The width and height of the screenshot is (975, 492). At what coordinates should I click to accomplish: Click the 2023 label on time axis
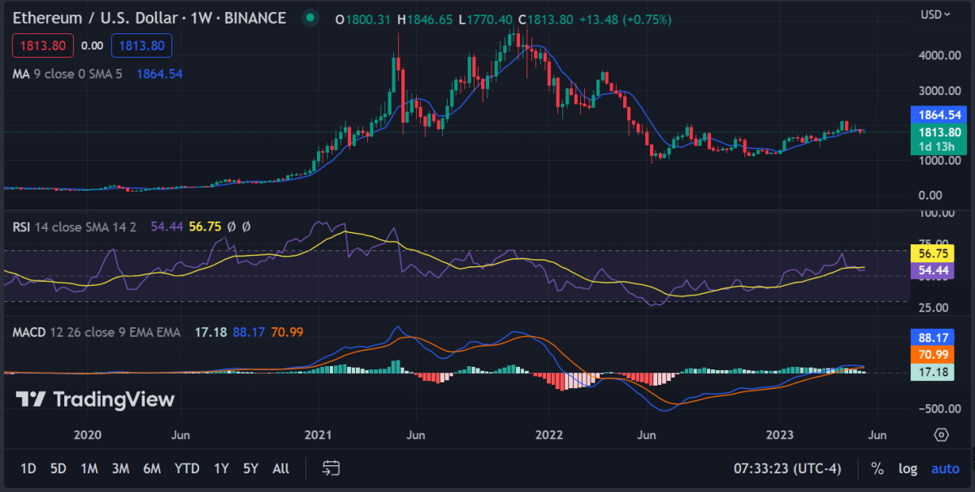pyautogui.click(x=782, y=435)
